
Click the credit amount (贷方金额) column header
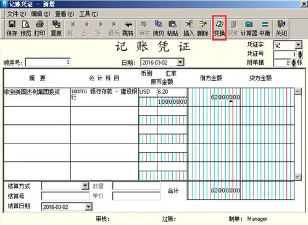pos(260,78)
